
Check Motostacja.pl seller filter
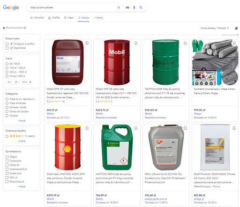point(7,182)
